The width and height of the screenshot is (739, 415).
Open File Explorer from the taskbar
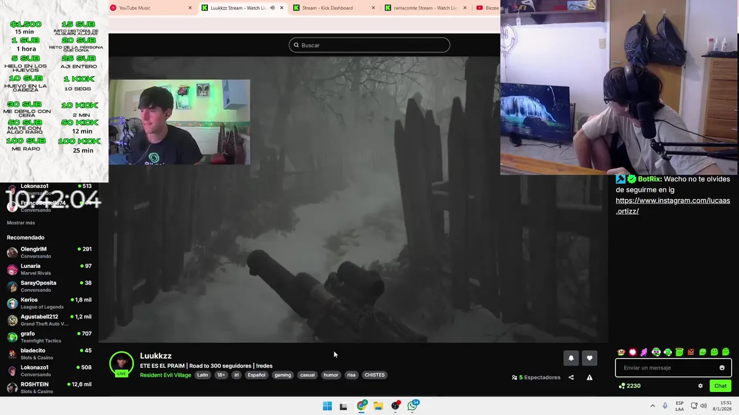click(378, 406)
